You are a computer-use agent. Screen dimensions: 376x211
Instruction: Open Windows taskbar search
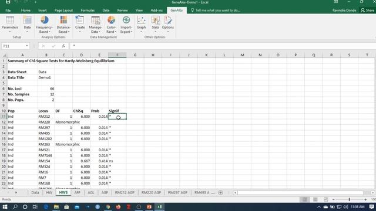point(15,207)
